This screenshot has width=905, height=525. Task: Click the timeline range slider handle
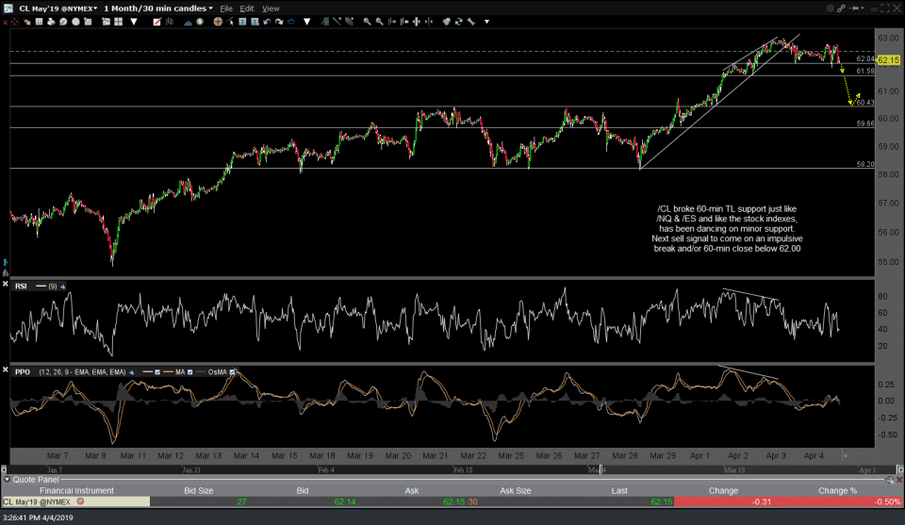tap(601, 469)
